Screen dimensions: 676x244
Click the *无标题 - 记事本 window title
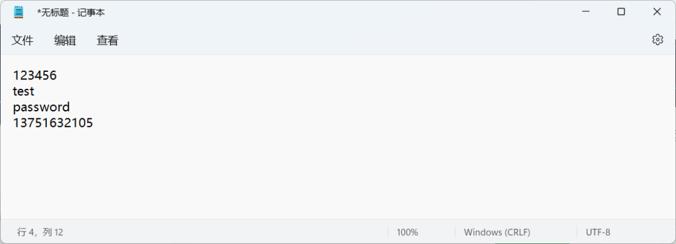coord(71,13)
